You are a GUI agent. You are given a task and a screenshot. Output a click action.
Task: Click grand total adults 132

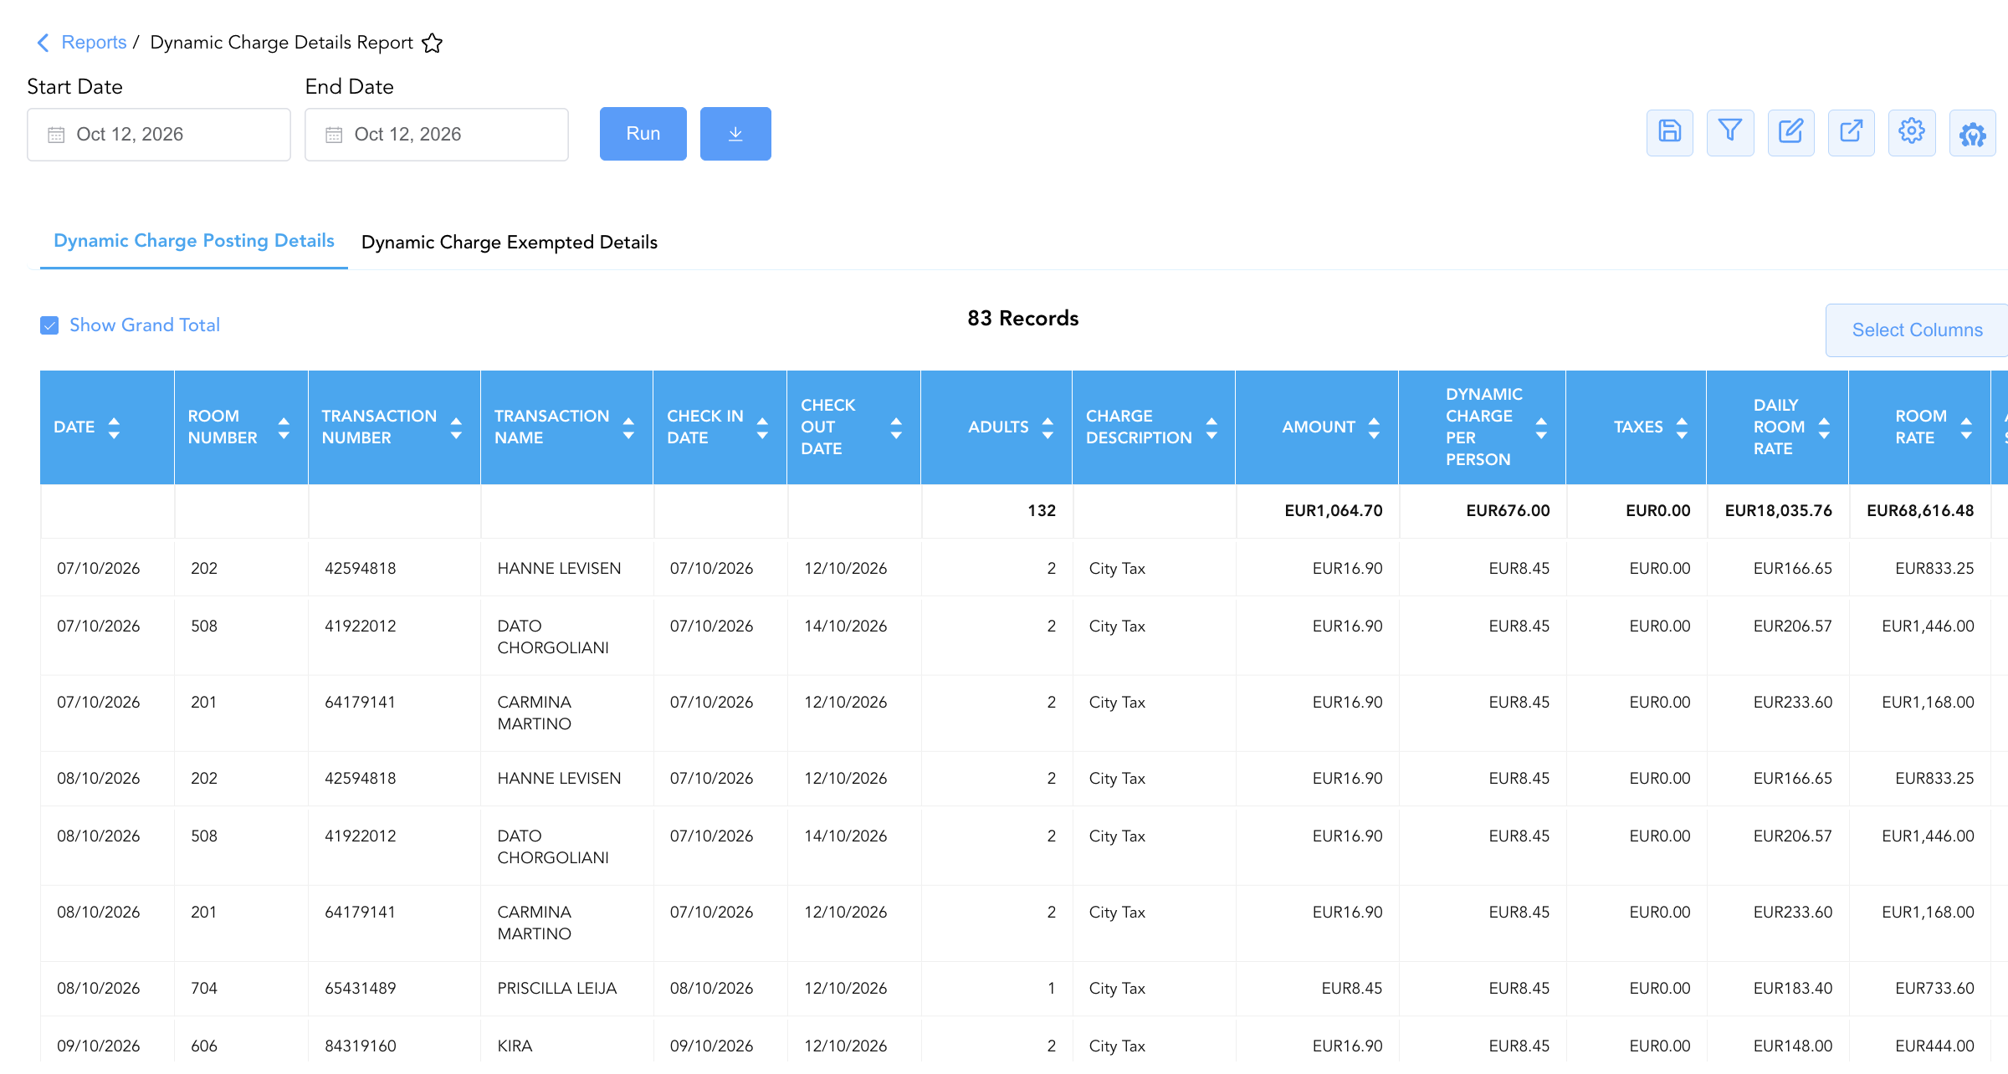1042,511
